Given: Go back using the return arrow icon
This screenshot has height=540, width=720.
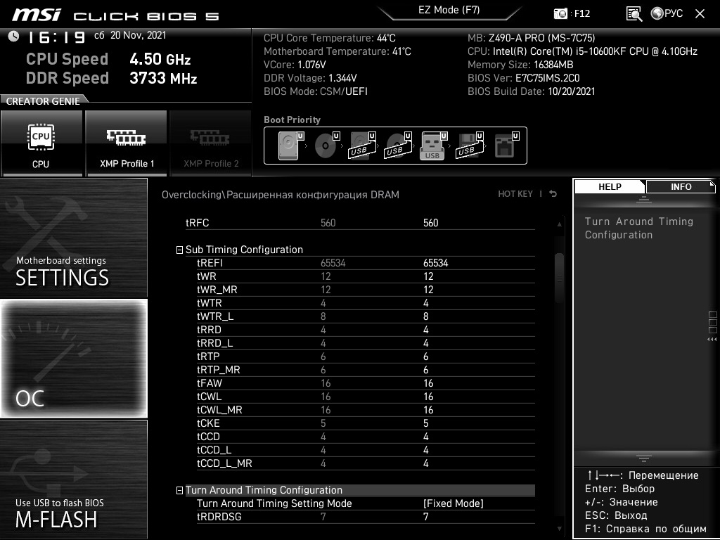Looking at the screenshot, I should tap(553, 194).
